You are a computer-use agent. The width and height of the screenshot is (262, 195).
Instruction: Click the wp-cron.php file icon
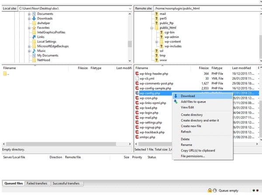137,98
